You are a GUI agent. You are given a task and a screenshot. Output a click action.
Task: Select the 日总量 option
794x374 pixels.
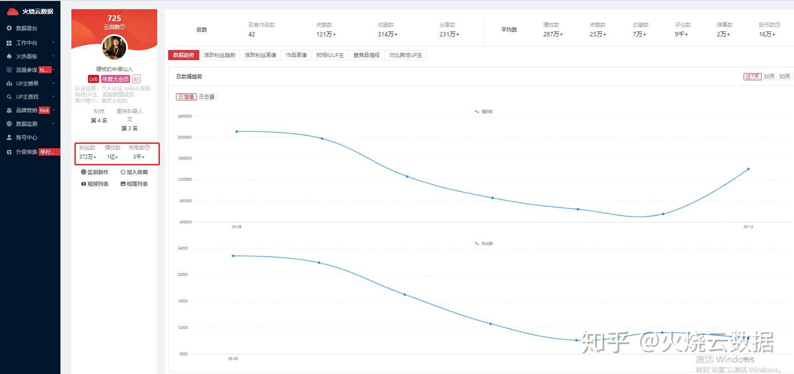pyautogui.click(x=207, y=97)
